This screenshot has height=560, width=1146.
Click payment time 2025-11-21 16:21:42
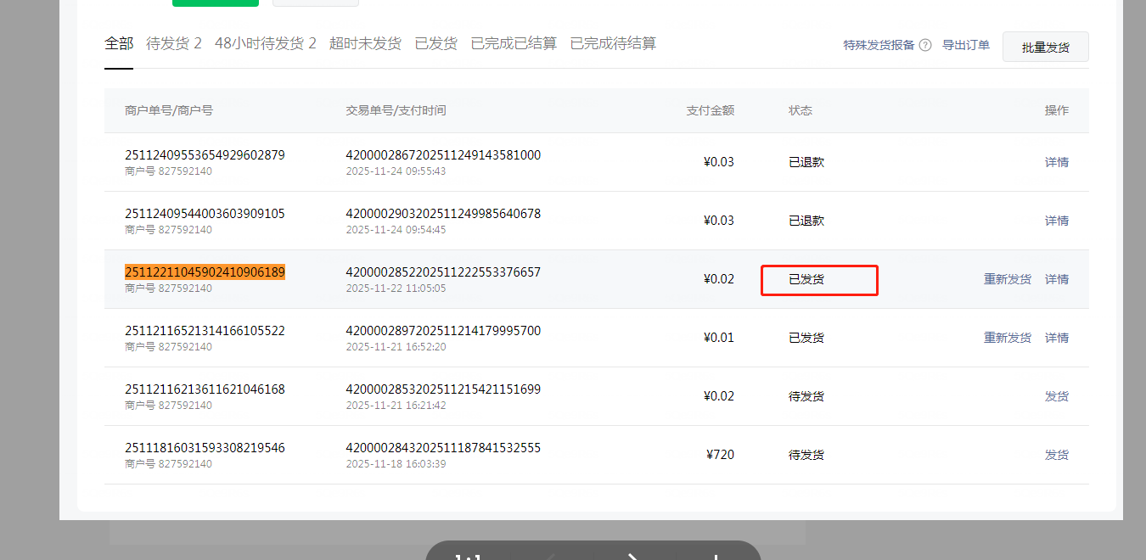(x=396, y=406)
